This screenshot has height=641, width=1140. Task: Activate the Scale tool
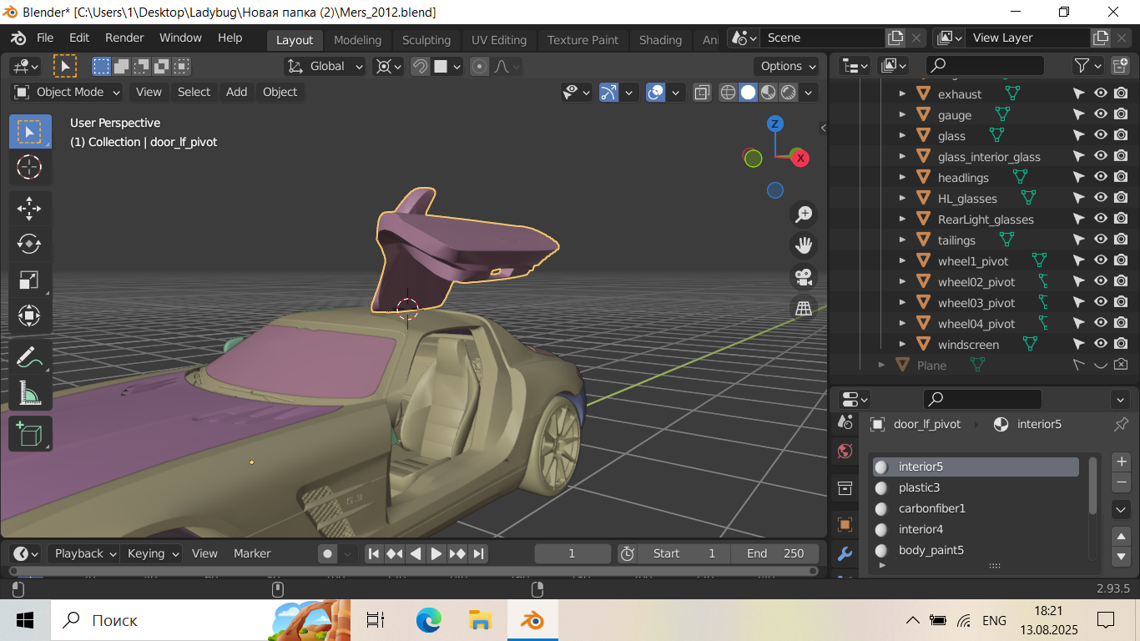click(29, 280)
